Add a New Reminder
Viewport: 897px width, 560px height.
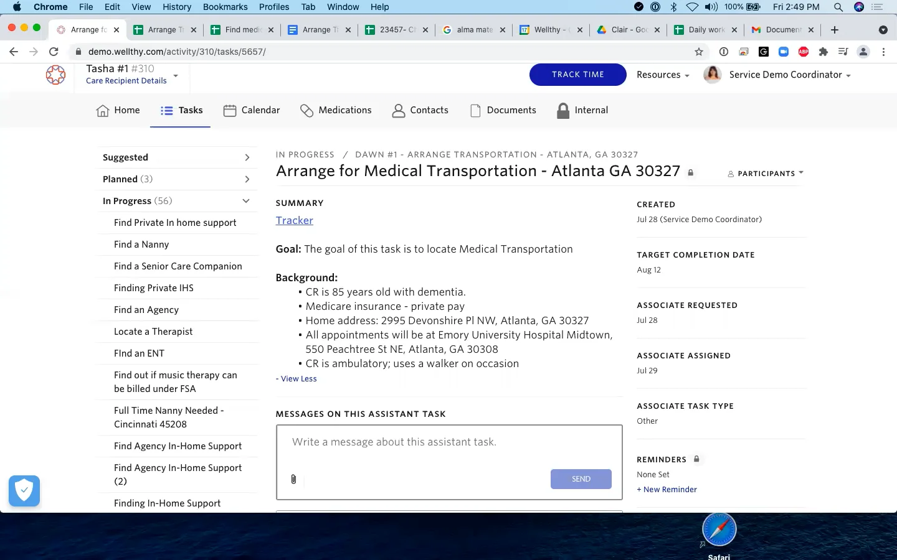pos(667,490)
